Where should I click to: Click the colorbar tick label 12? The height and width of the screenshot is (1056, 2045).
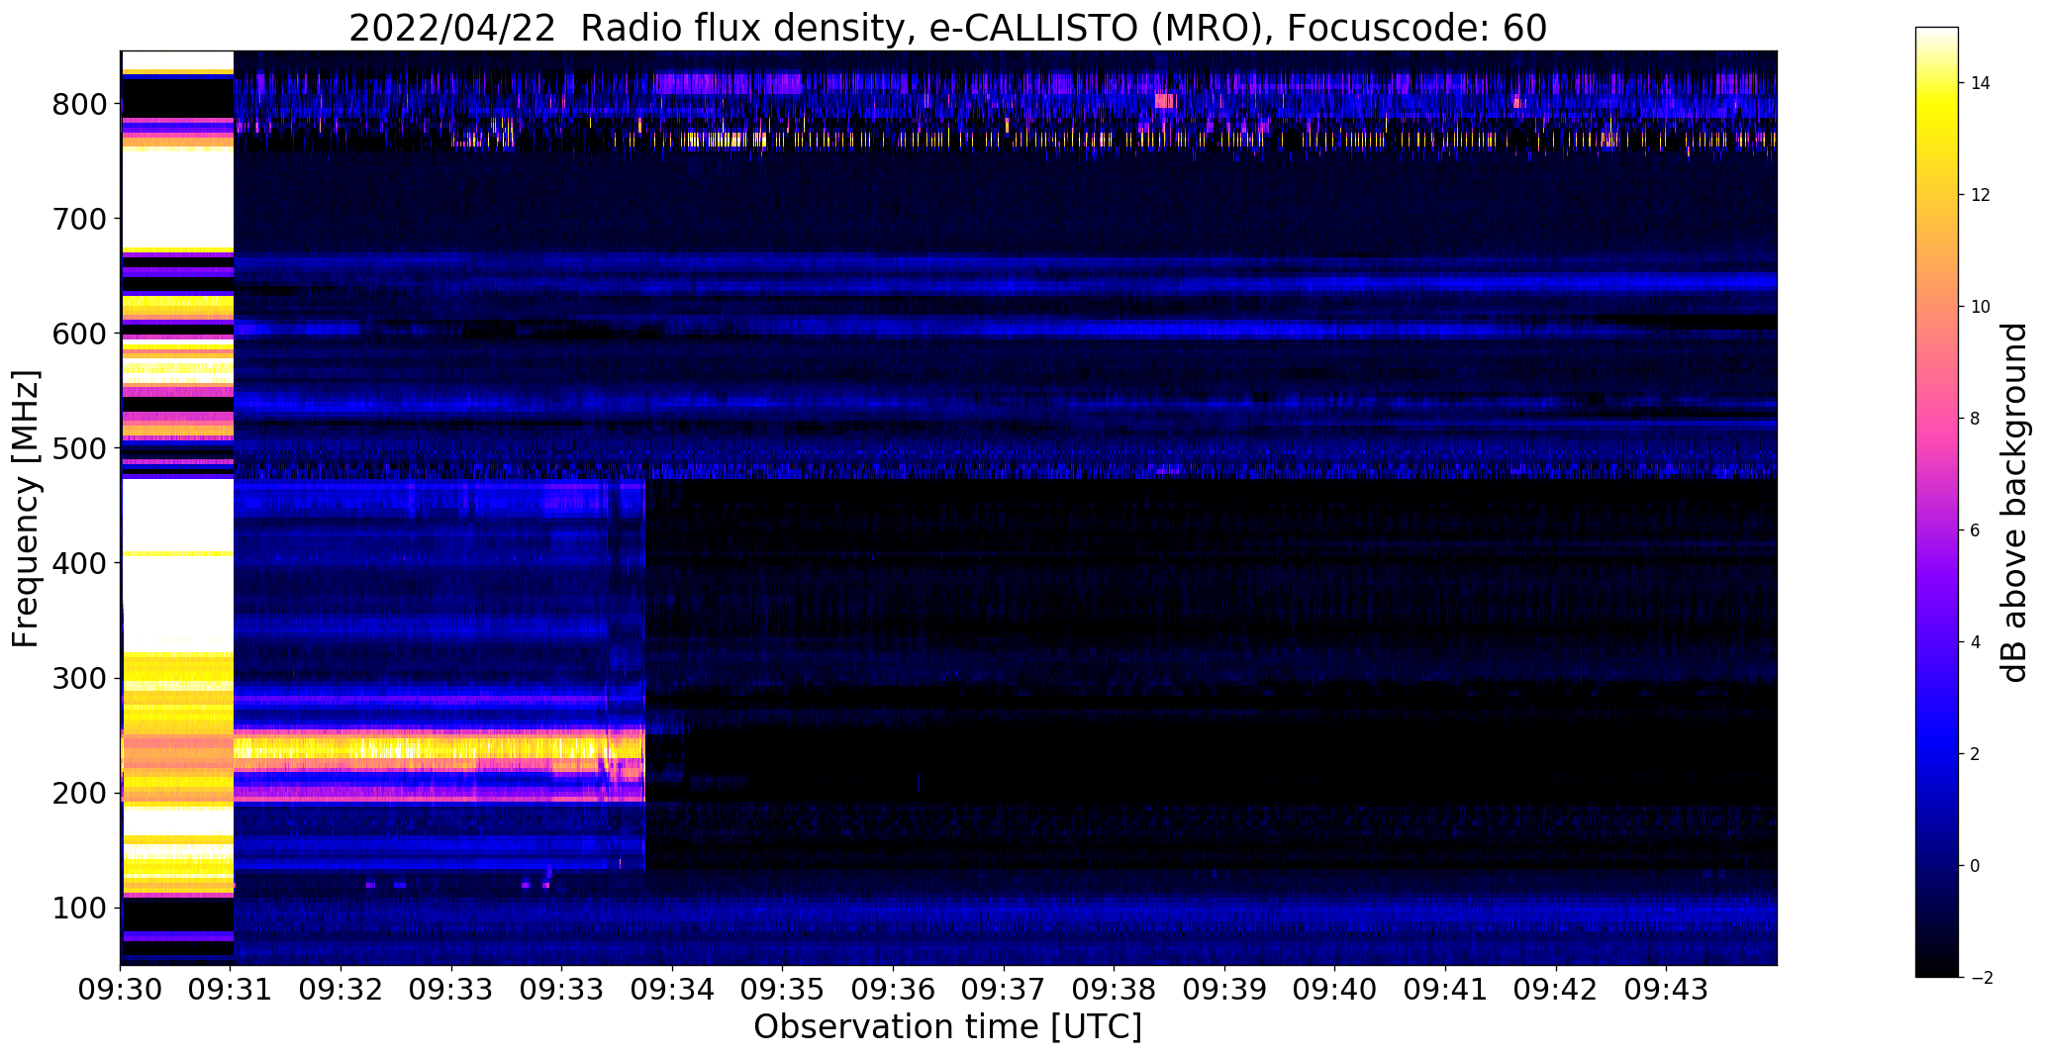[x=1981, y=195]
